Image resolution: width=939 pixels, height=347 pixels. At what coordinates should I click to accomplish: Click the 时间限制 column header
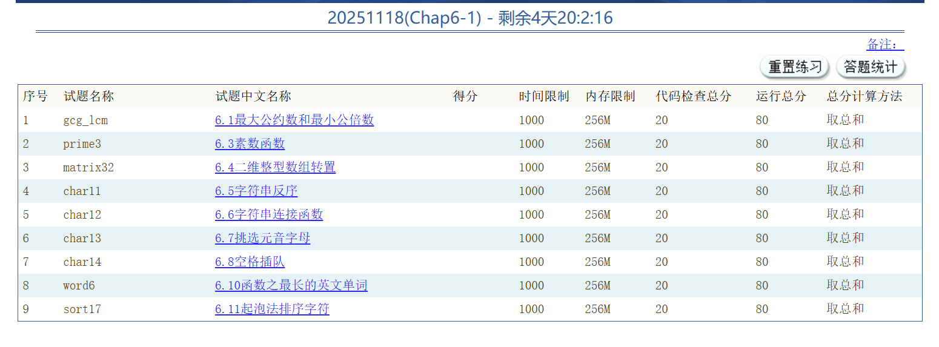(543, 96)
